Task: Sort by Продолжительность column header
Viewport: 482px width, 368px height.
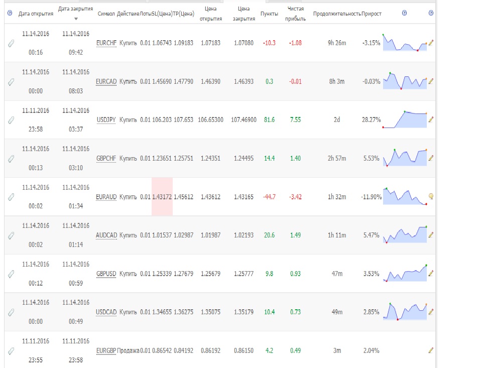Action: pos(337,14)
